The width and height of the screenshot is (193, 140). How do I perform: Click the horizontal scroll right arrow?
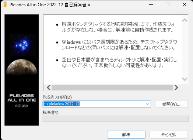176,88
